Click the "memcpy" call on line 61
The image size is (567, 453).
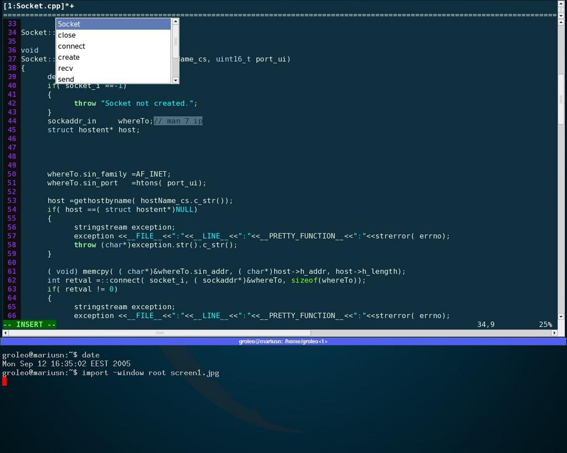tap(96, 272)
